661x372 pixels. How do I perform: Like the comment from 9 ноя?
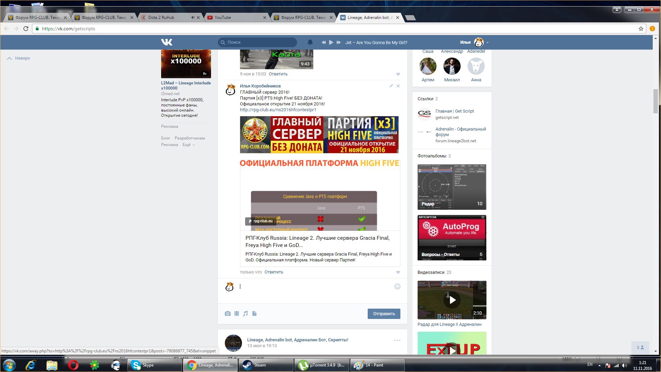pyautogui.click(x=398, y=74)
